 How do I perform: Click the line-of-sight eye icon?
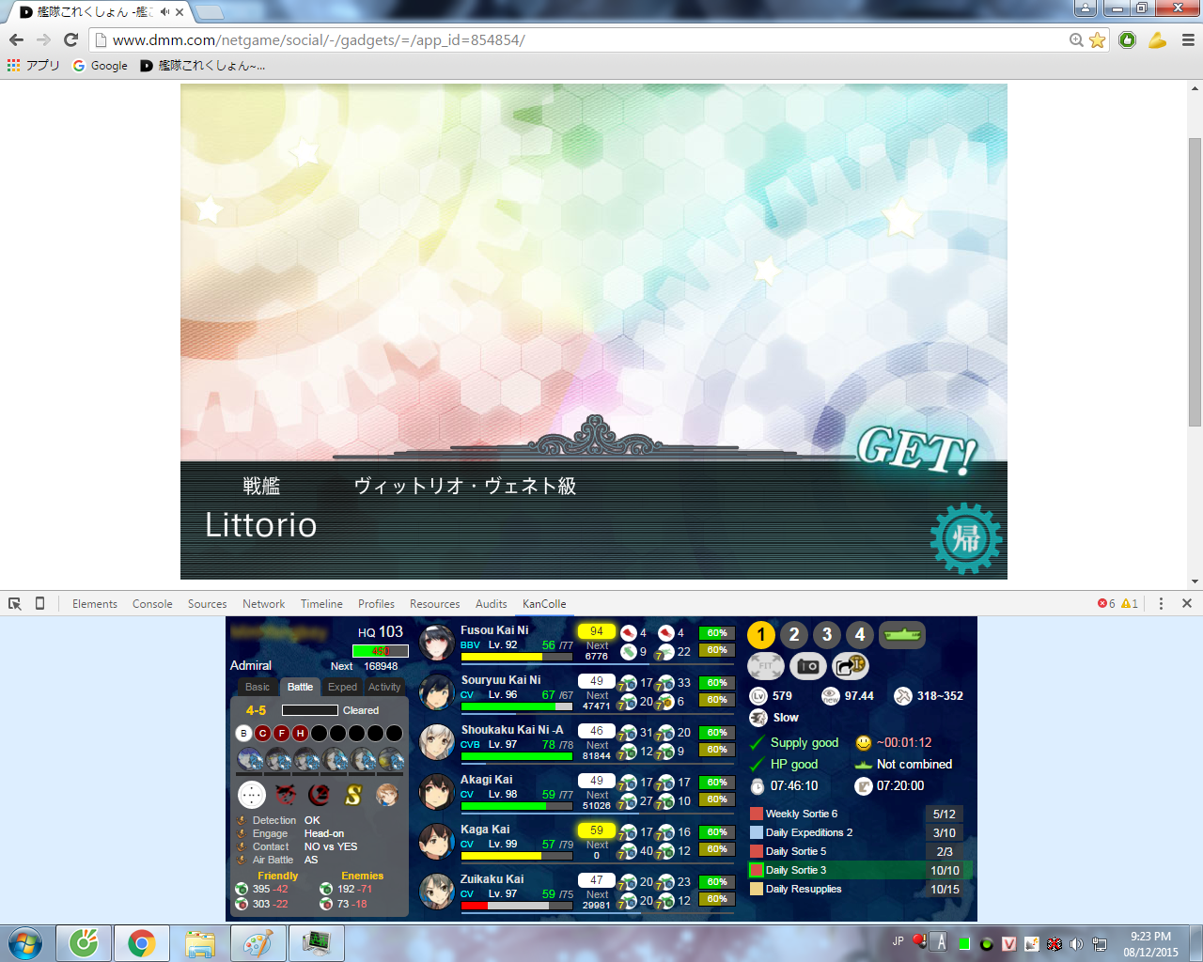[x=831, y=696]
